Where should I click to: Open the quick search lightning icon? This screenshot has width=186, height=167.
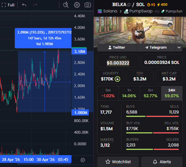click(66, 5)
